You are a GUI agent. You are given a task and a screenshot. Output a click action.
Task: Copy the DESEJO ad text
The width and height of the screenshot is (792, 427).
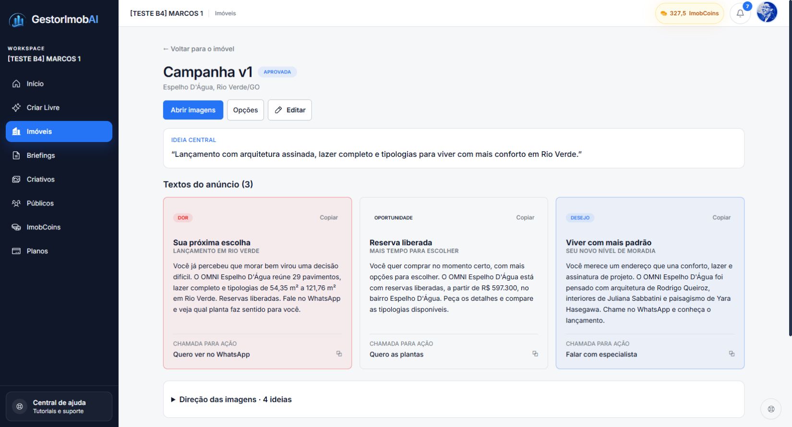(721, 217)
